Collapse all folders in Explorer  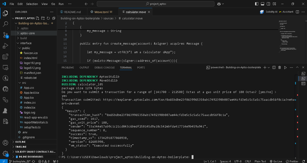click(53, 18)
